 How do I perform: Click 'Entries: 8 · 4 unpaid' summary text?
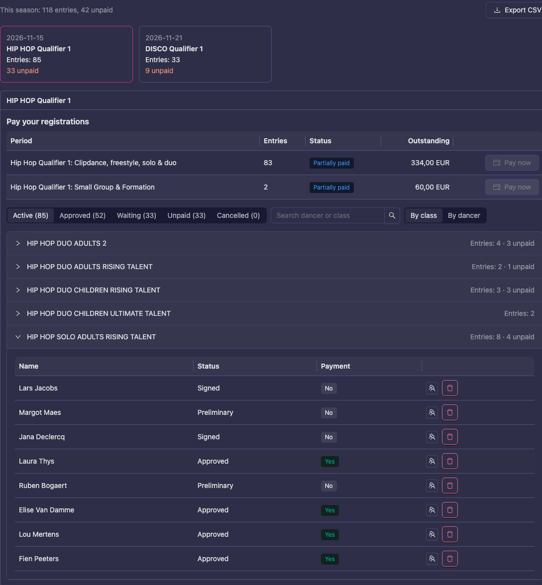coord(502,337)
